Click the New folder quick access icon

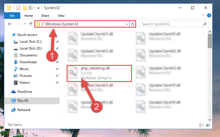click(x=25, y=8)
